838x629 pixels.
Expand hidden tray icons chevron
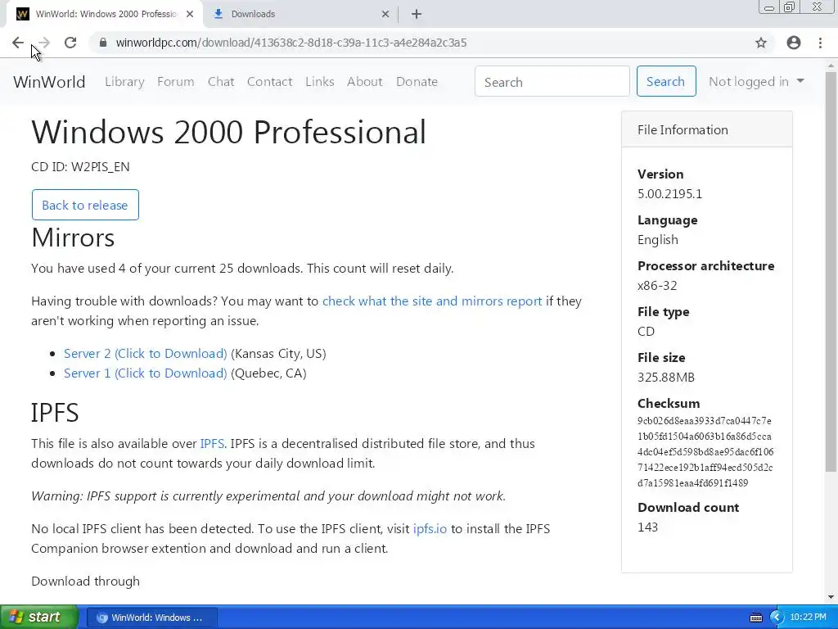click(777, 618)
